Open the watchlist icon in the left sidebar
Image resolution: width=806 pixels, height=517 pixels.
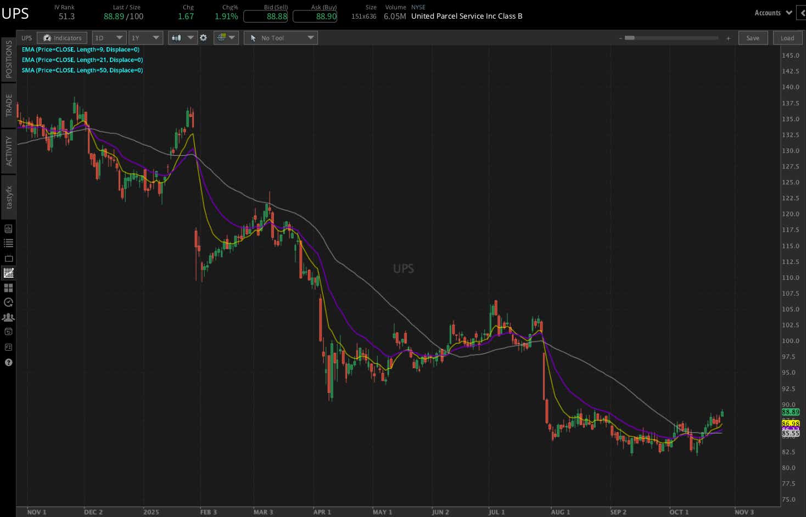[8, 243]
